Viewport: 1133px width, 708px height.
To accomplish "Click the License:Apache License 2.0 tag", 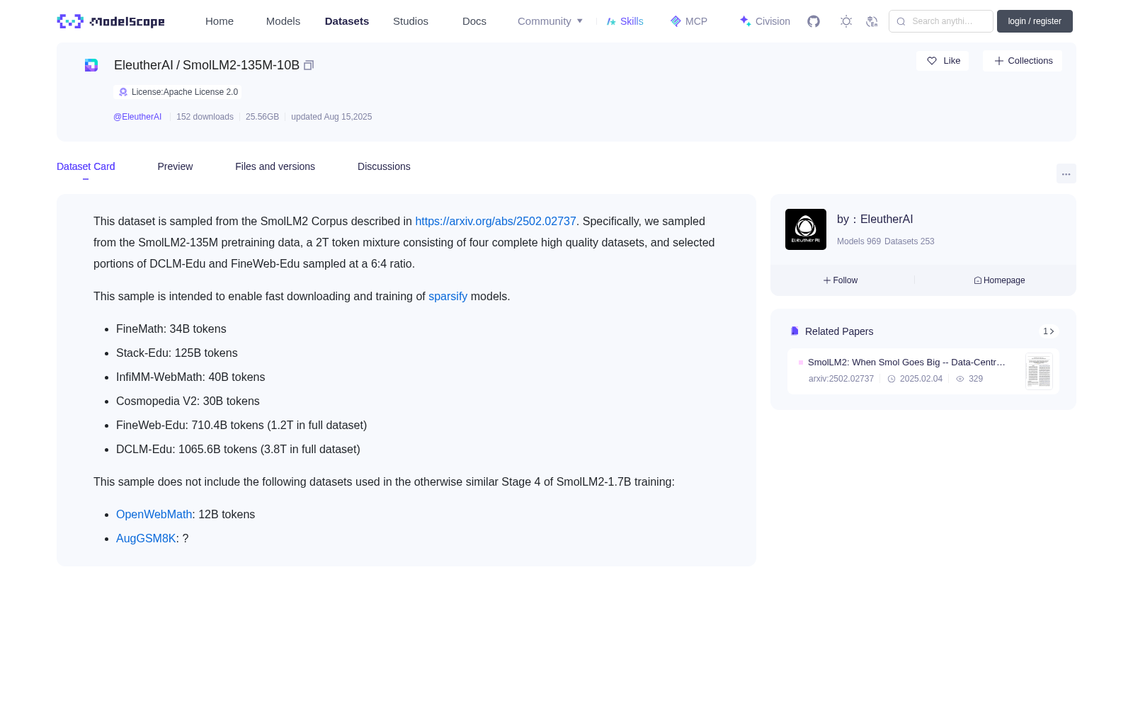I will click(178, 92).
